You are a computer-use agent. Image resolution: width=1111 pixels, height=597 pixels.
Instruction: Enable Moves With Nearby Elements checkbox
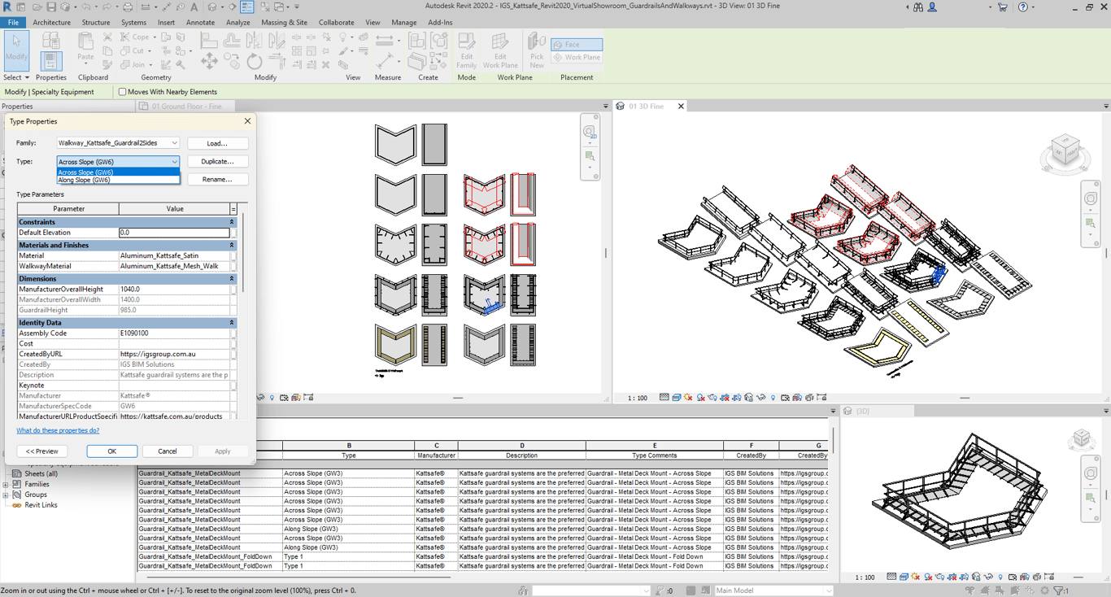(x=123, y=92)
